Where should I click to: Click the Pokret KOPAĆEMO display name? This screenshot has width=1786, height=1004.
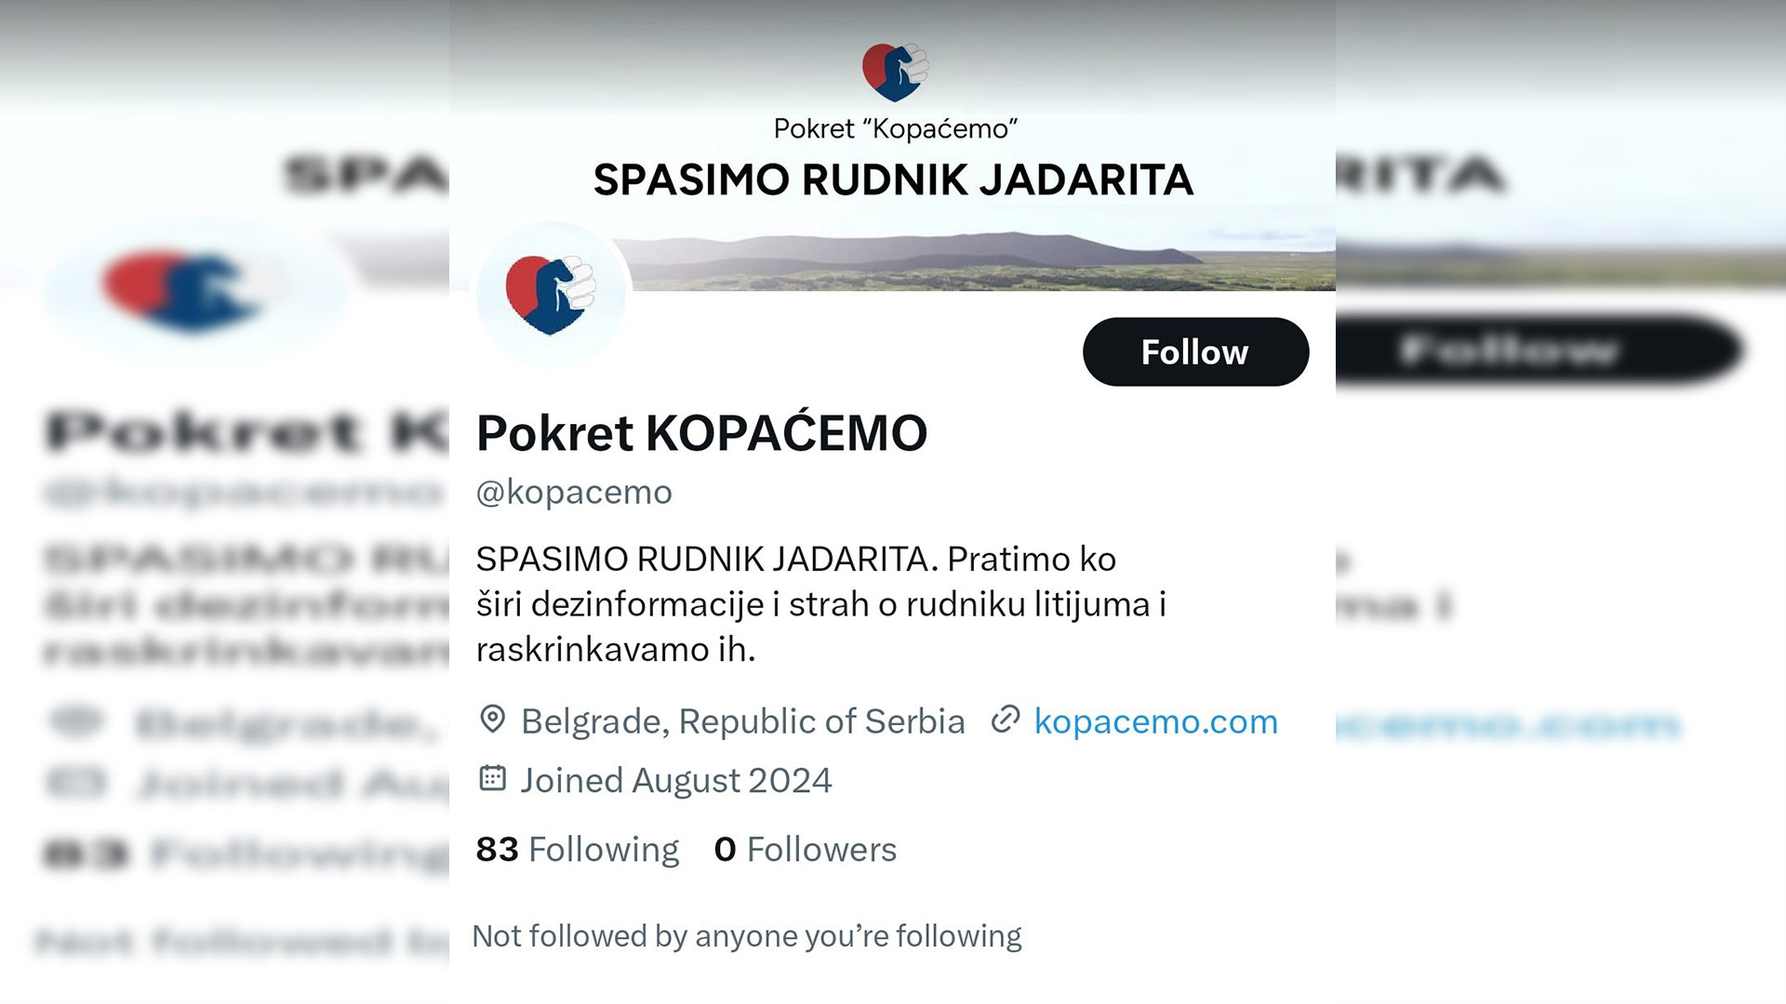701,433
